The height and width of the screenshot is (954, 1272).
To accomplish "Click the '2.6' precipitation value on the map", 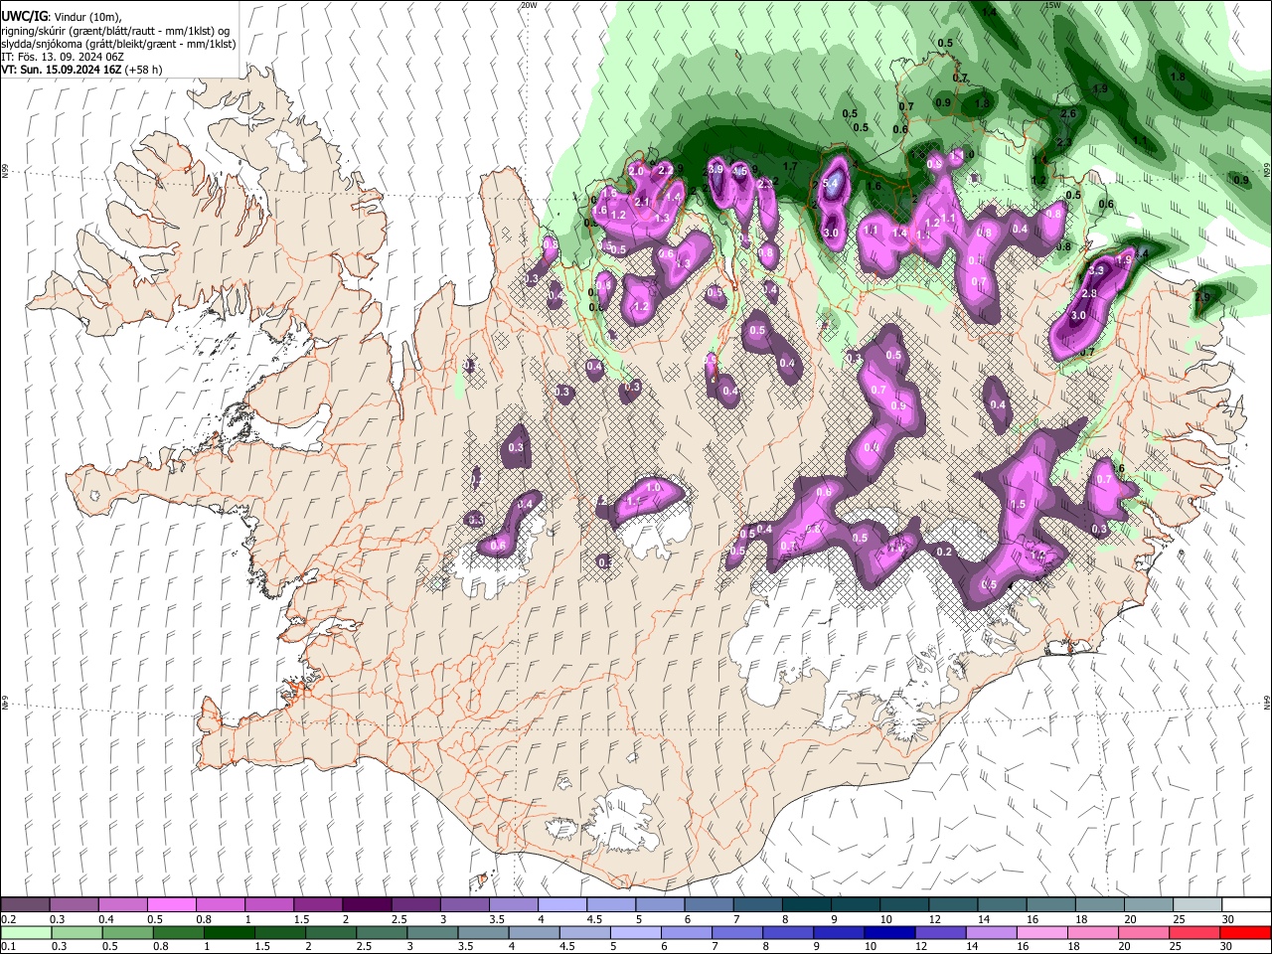I will click(x=1068, y=114).
